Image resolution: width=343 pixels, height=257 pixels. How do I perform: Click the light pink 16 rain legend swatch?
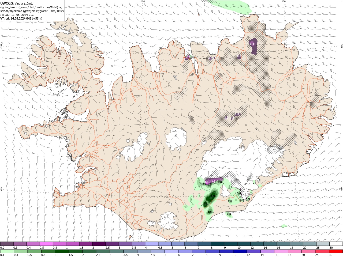281,251
